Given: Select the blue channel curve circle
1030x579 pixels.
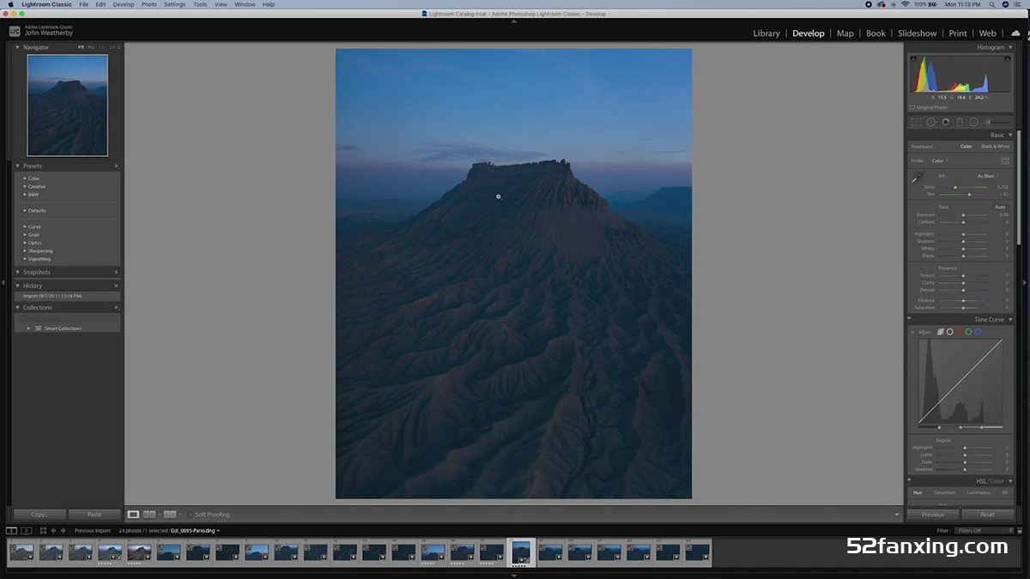Looking at the screenshot, I should [x=978, y=331].
